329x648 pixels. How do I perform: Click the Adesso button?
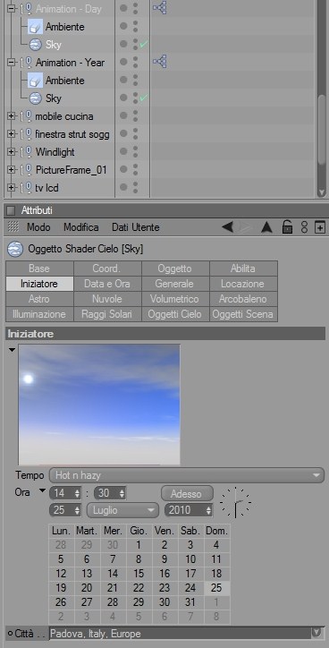click(x=187, y=493)
